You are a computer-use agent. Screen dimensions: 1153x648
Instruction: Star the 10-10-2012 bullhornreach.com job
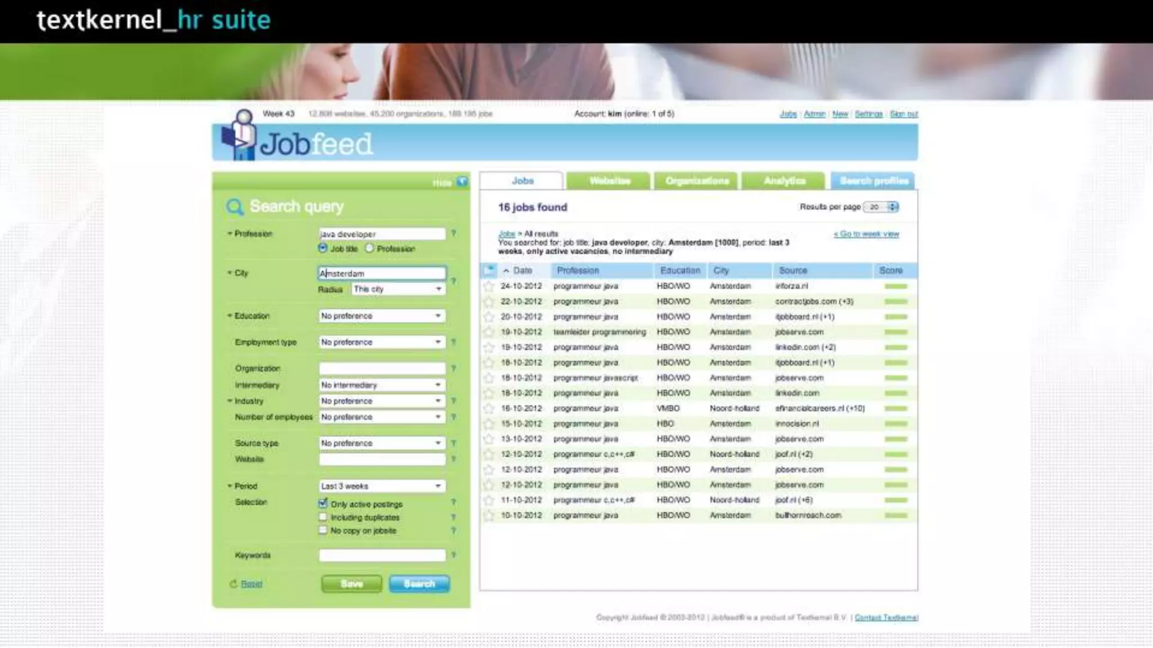pyautogui.click(x=489, y=515)
